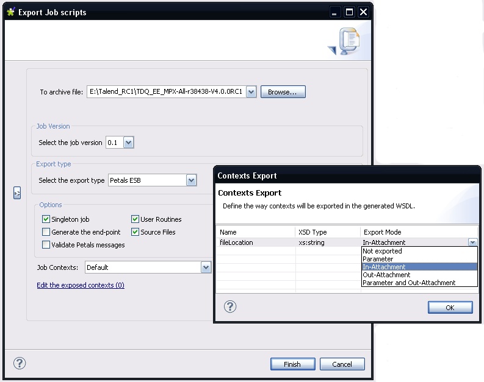Viewport: 484px width, 382px height.
Task: Click the help icon in Contexts Export dialog
Action: click(x=230, y=306)
